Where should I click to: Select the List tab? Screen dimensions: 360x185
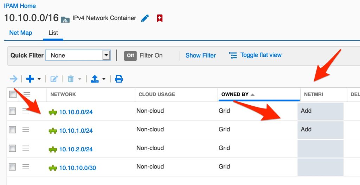coord(53,33)
